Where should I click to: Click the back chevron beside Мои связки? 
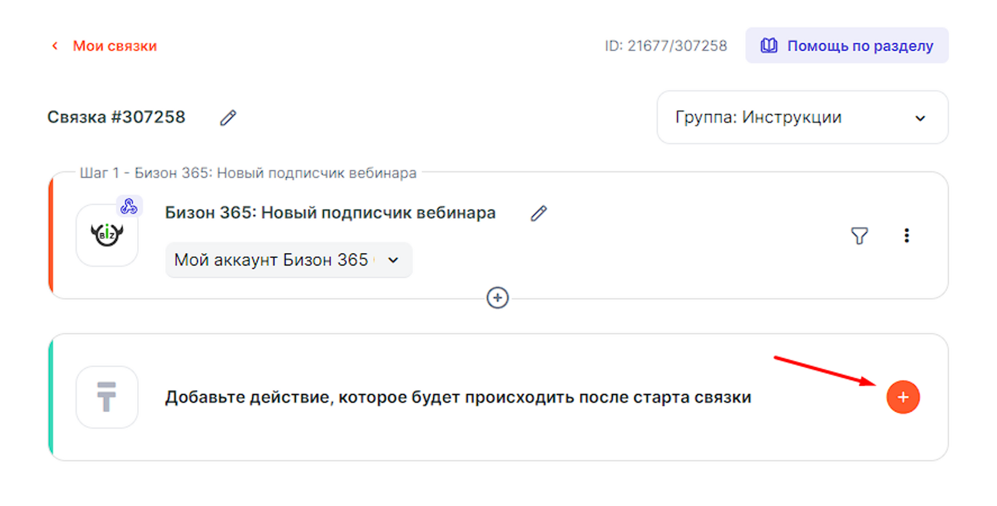55,45
